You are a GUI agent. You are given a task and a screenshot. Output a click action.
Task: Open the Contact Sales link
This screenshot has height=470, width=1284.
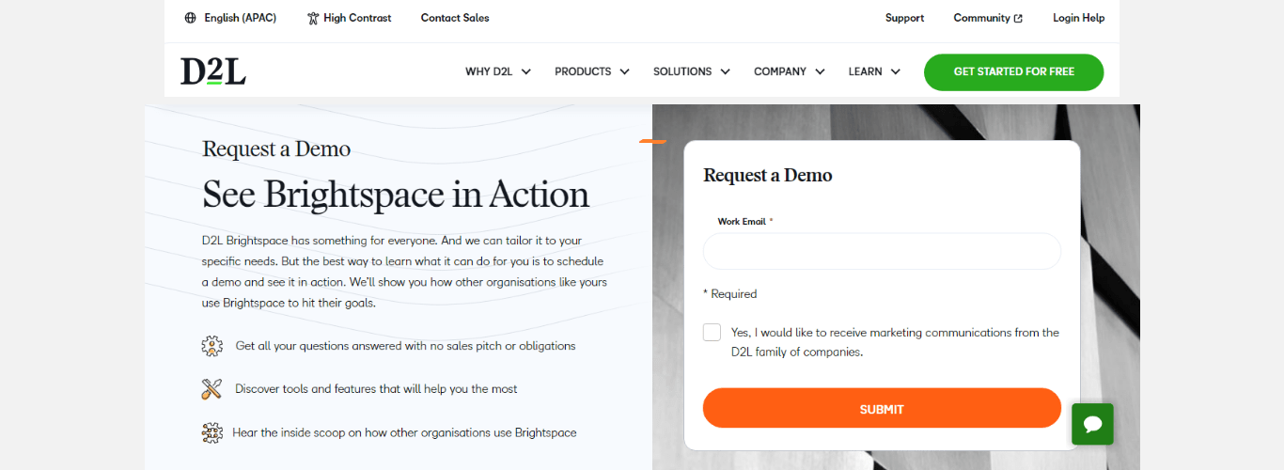coord(455,18)
